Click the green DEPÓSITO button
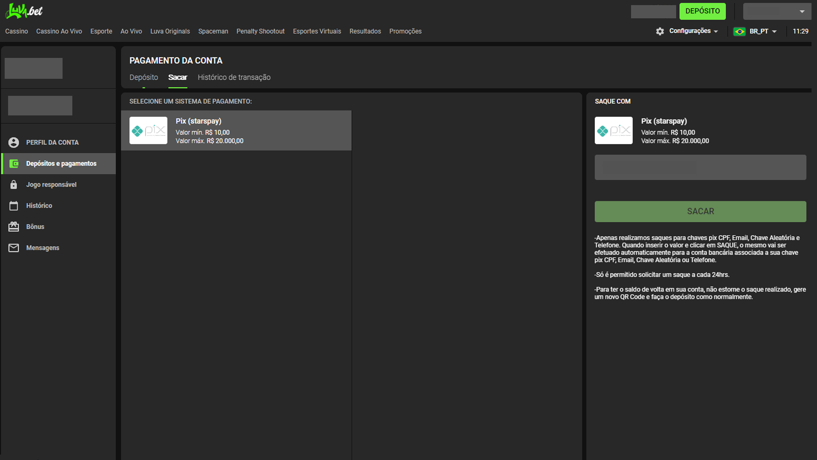Viewport: 817px width, 460px height. [703, 11]
